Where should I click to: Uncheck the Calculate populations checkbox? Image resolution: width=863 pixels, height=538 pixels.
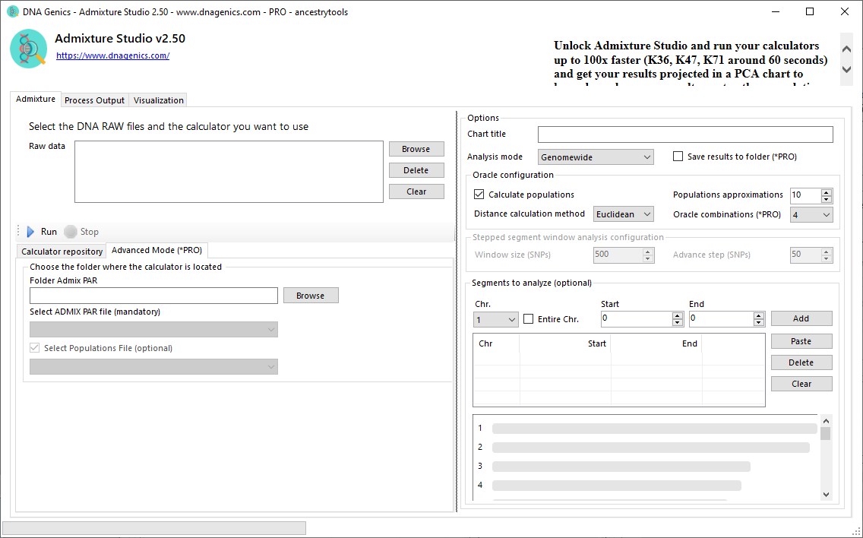[479, 195]
